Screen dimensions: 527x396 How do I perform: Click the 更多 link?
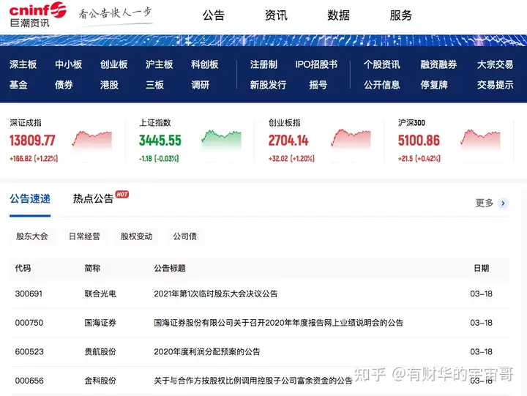pyautogui.click(x=485, y=203)
